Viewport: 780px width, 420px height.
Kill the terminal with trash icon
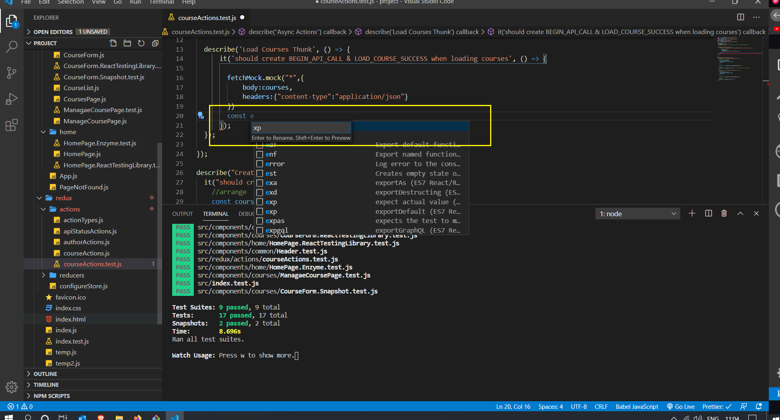pos(724,213)
